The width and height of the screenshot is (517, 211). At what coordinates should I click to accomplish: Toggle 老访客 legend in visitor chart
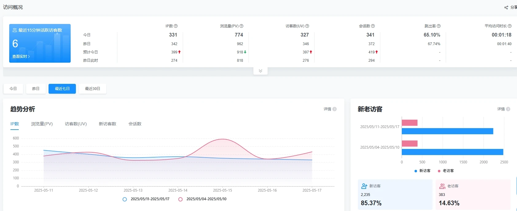(x=439, y=171)
